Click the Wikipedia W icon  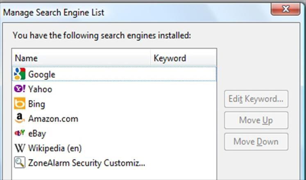coord(20,148)
